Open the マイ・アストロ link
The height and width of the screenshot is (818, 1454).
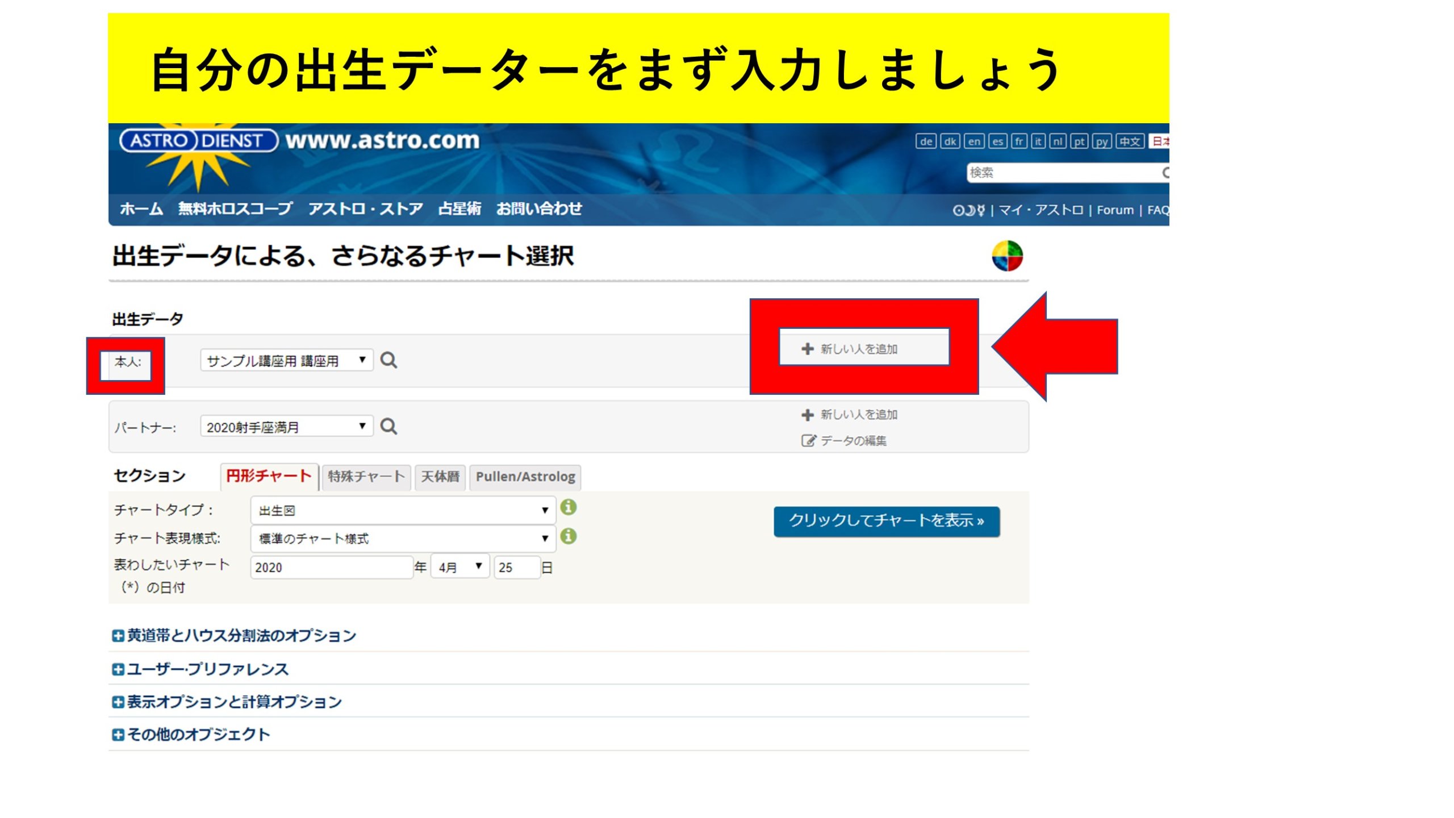(x=1041, y=210)
